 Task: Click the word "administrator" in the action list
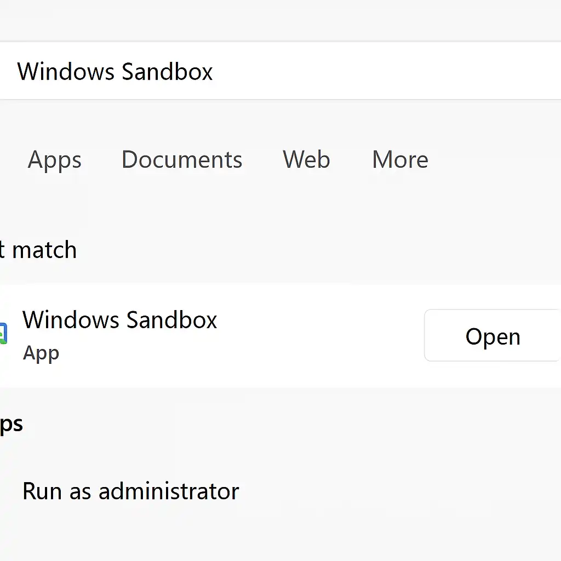pos(169,491)
